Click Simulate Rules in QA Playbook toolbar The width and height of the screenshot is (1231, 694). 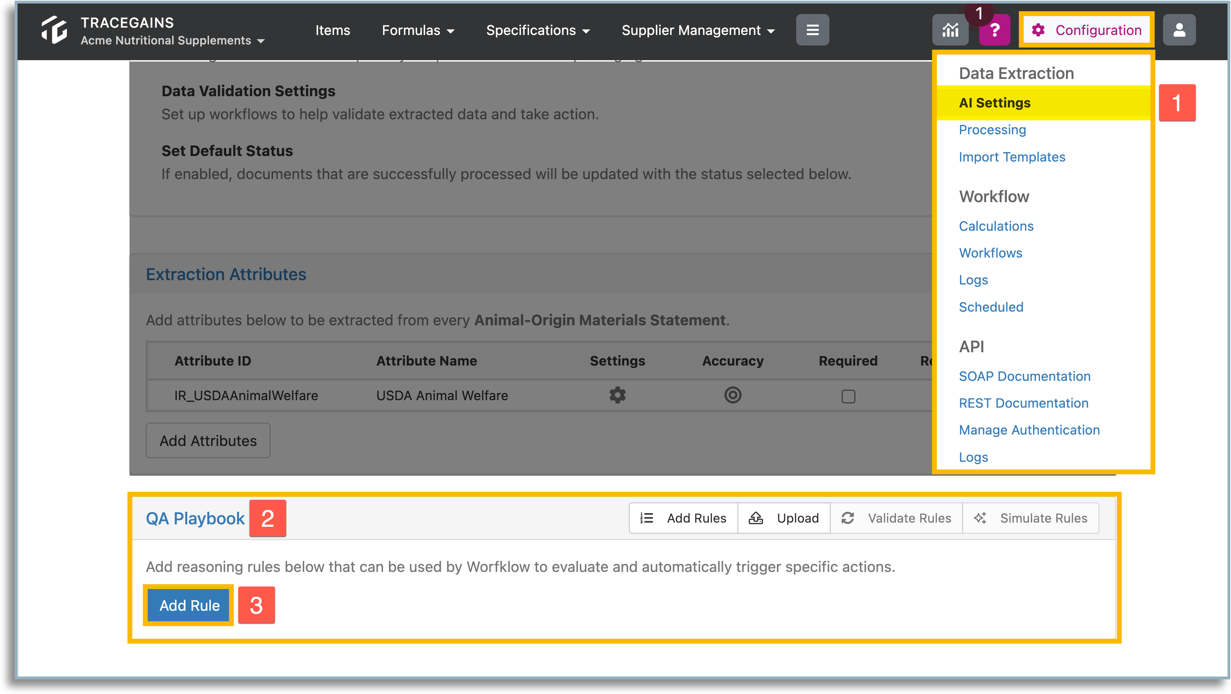pos(1031,518)
